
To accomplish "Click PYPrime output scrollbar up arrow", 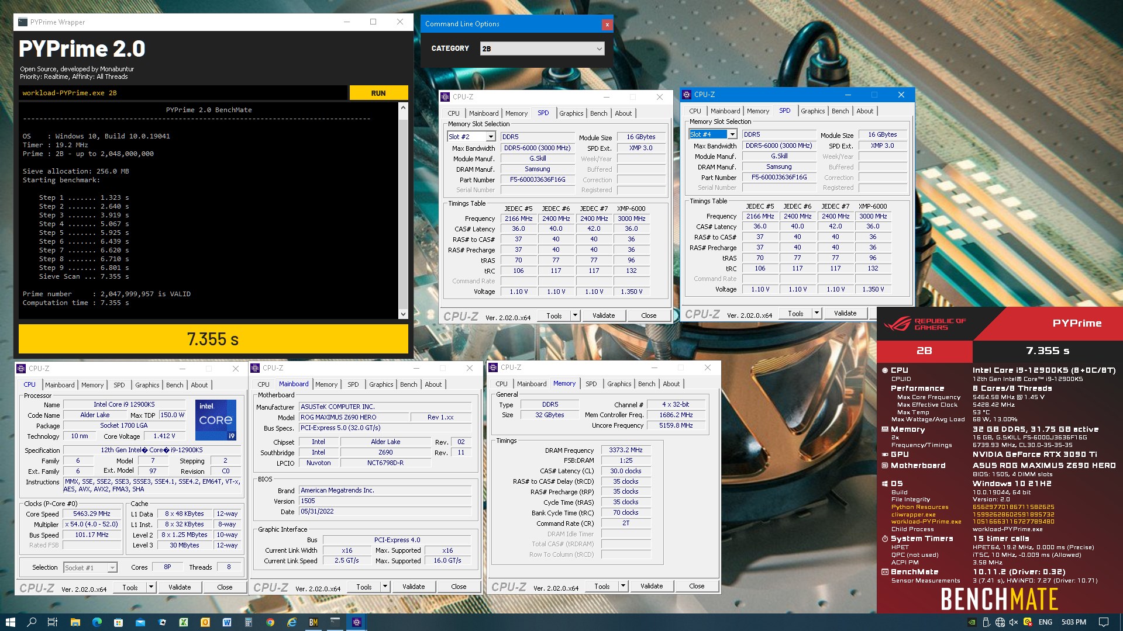I will [403, 108].
